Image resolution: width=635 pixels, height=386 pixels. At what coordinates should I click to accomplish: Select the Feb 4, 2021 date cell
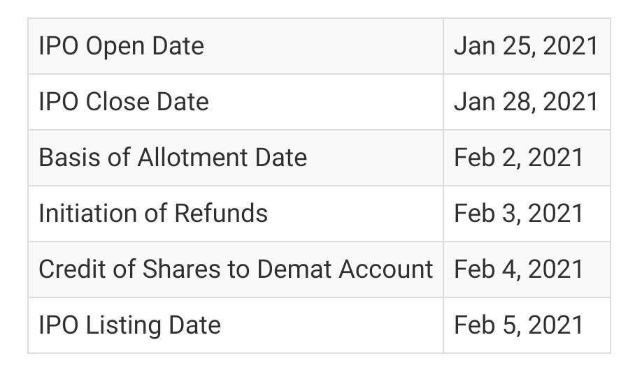527,269
